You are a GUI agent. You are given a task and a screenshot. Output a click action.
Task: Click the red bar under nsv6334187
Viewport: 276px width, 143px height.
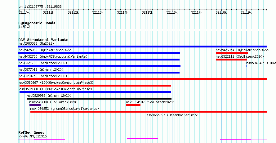[x=133, y=105]
